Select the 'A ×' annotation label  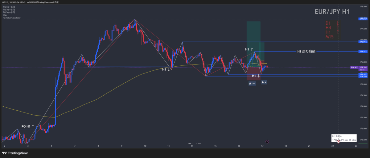264,82
